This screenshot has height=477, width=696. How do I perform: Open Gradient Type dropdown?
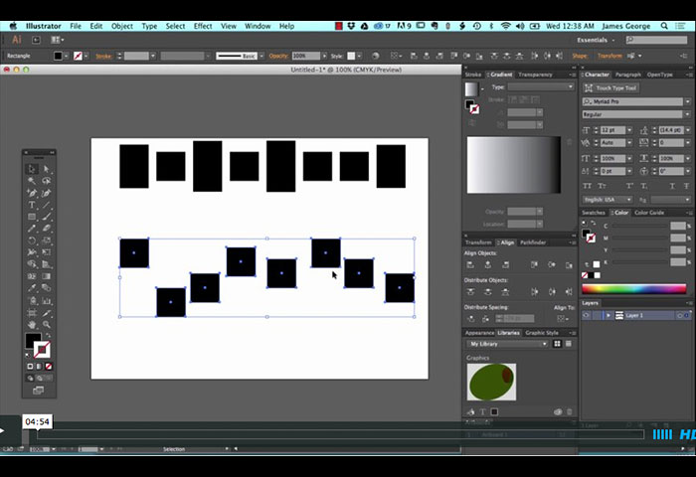point(541,87)
